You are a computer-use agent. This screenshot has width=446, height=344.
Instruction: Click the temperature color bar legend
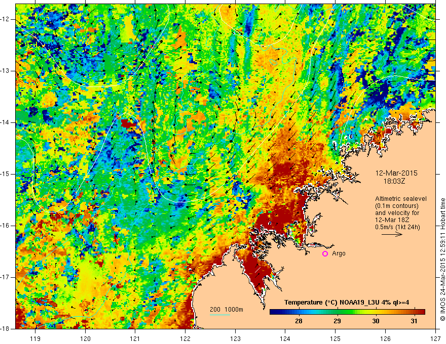click(347, 312)
